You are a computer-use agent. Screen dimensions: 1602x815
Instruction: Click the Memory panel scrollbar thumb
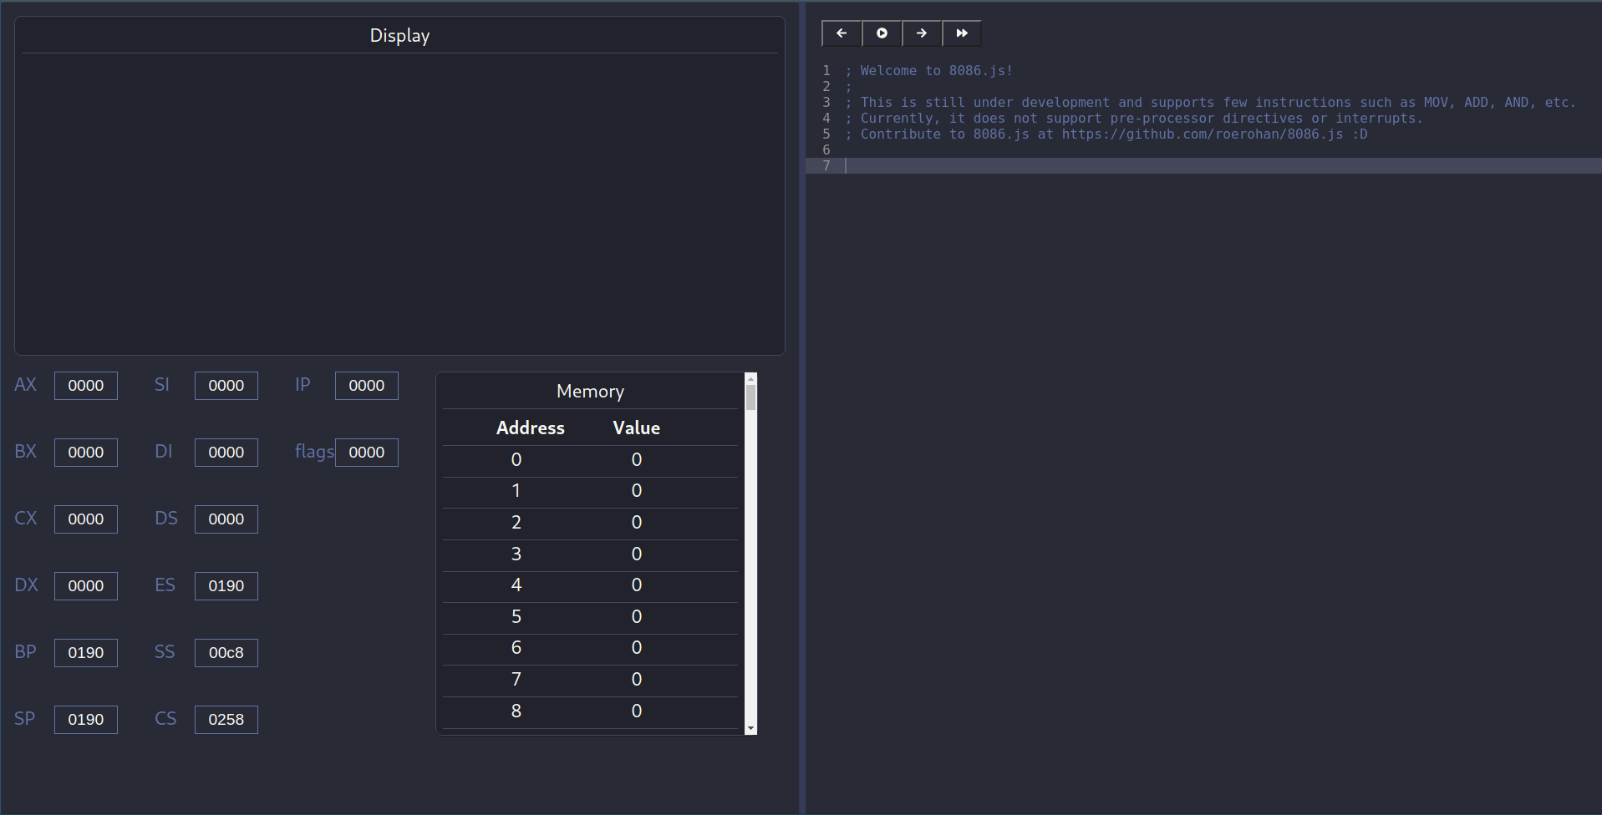750,397
